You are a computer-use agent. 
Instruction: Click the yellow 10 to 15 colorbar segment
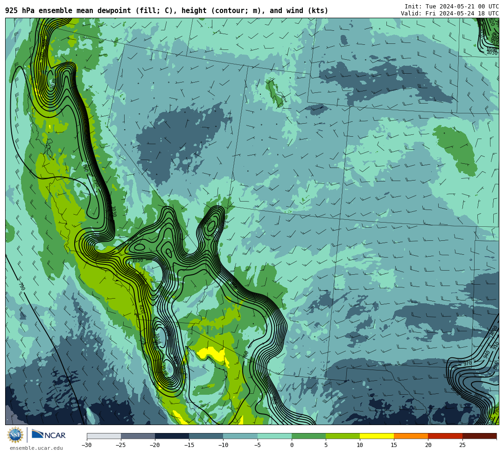[377, 436]
